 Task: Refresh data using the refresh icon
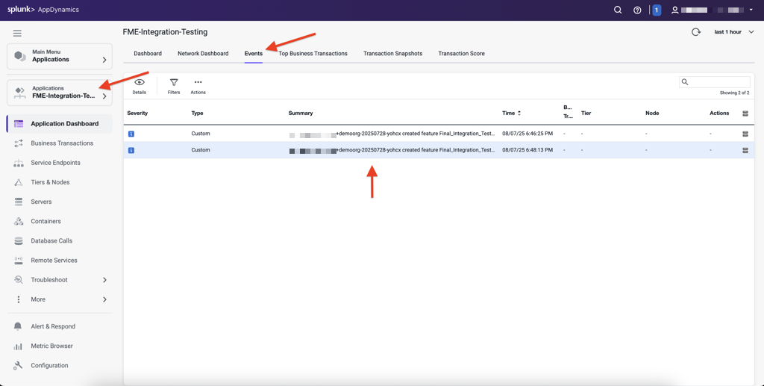pyautogui.click(x=696, y=32)
